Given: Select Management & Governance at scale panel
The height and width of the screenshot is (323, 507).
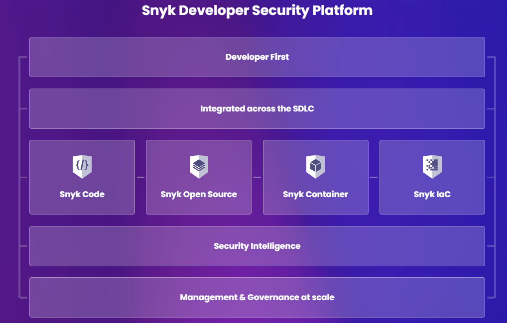Looking at the screenshot, I should 257,297.
